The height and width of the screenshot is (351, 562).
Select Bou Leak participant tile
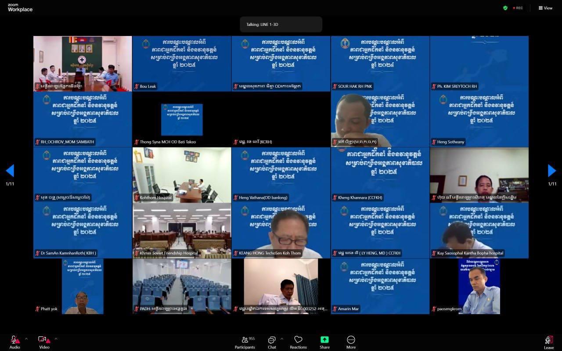(182, 64)
